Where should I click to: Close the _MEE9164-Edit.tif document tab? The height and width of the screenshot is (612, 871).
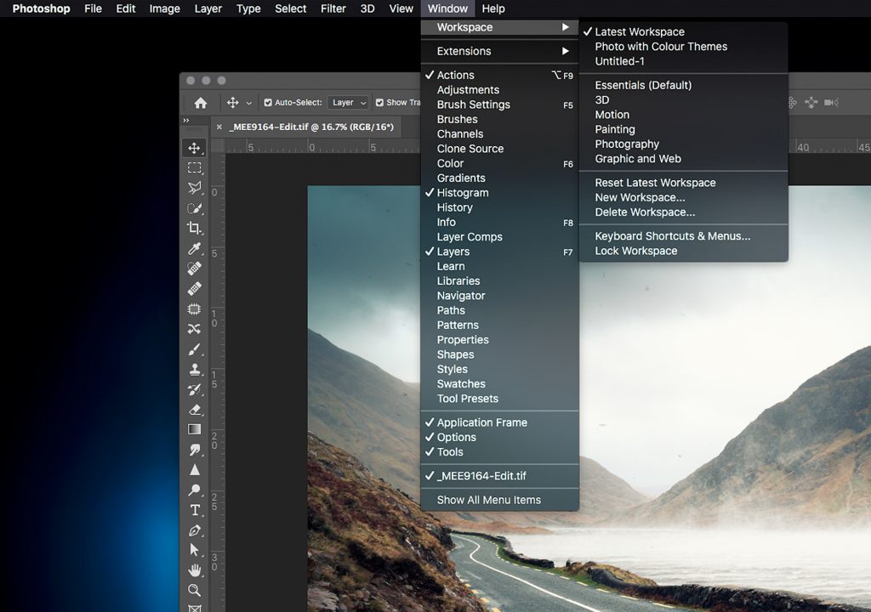point(219,127)
